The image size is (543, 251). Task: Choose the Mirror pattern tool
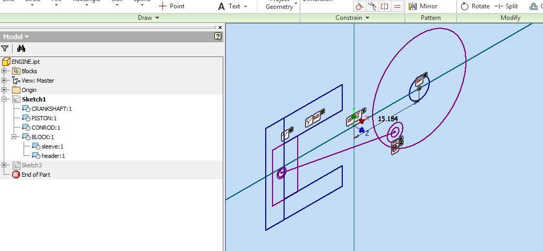click(422, 6)
